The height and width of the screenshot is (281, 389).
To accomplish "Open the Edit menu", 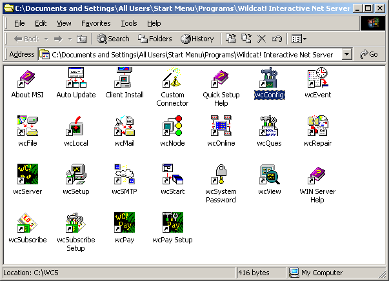I will [41, 24].
